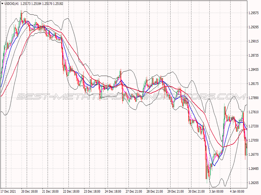Click the 22 Dec 18:00 time label
Screen dimensions: 261x195
(71, 192)
